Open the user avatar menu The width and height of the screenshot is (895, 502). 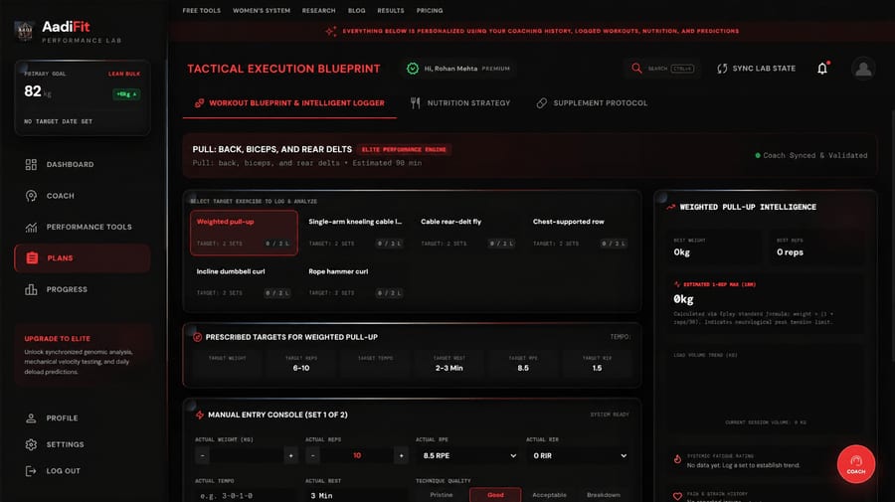pos(863,69)
